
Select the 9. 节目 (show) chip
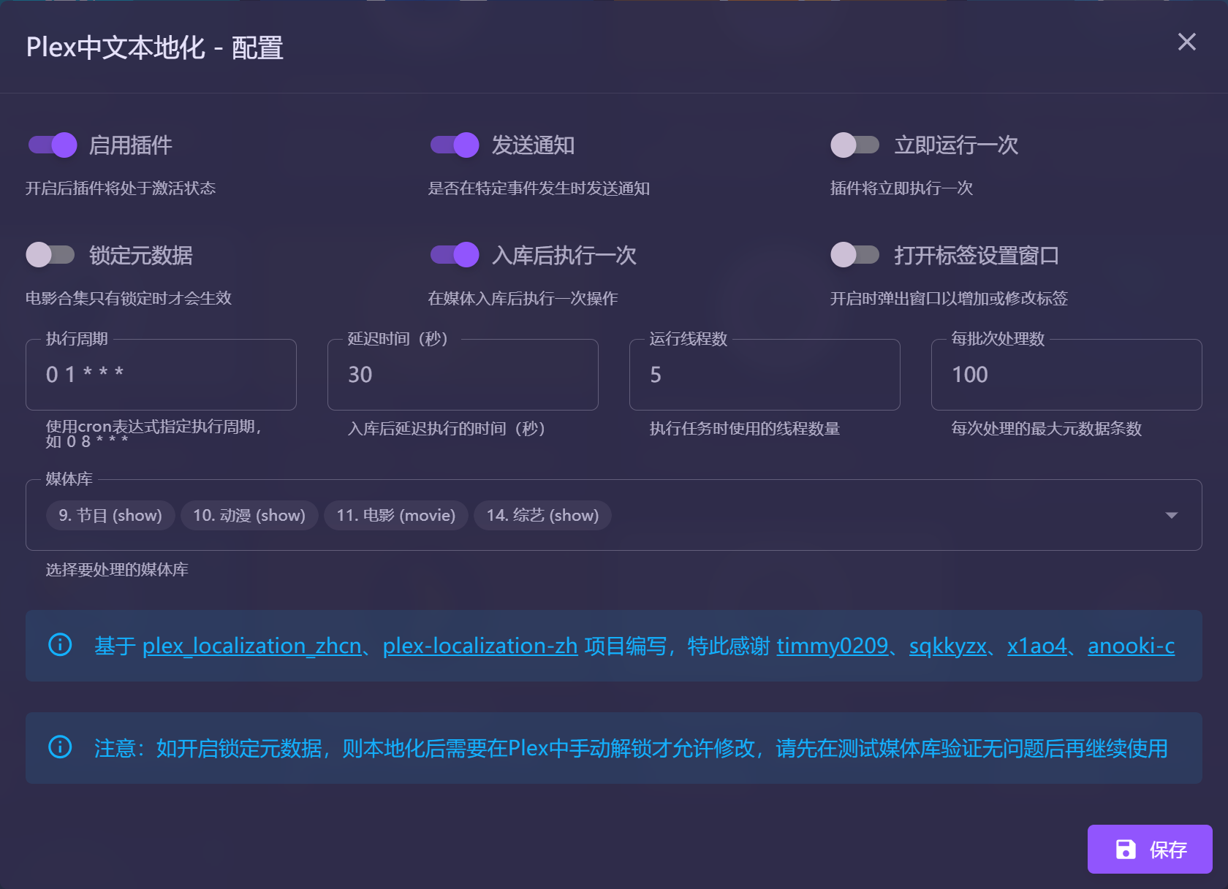[110, 515]
